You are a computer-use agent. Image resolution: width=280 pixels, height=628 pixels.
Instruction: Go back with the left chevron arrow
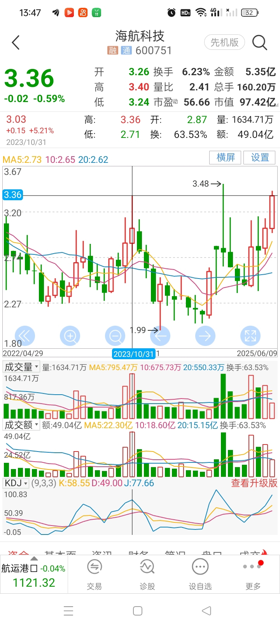tap(16, 42)
